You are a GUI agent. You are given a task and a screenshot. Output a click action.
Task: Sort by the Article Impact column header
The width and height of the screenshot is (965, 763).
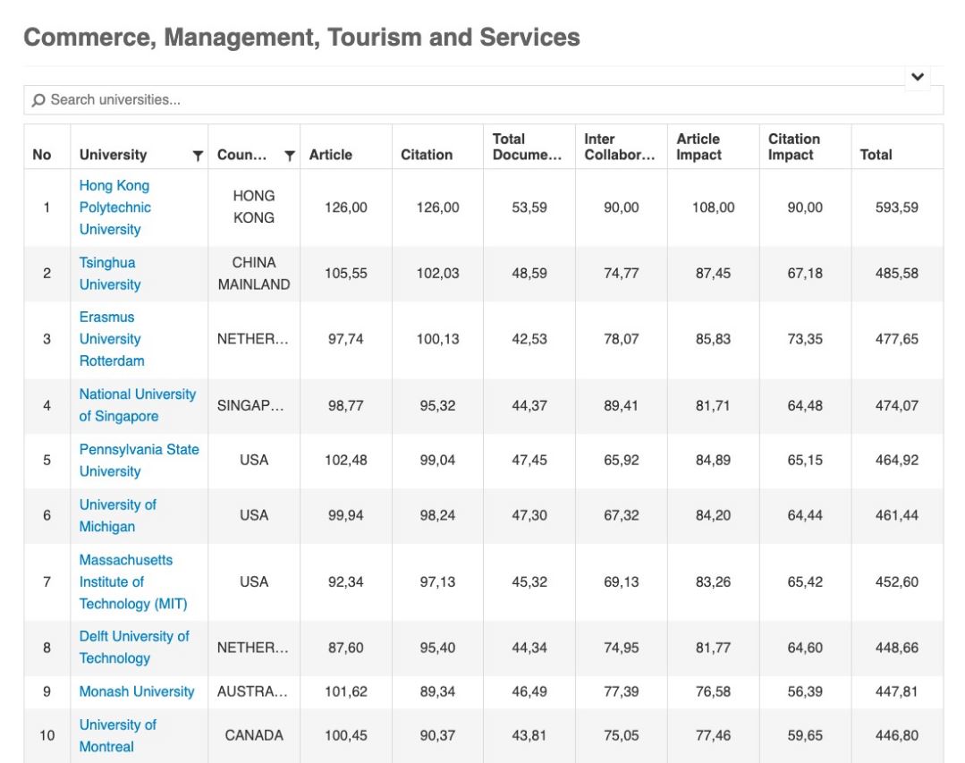click(x=698, y=147)
